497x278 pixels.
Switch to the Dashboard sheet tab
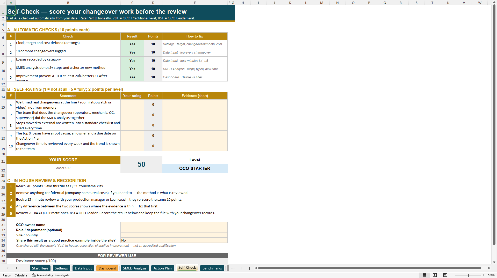107,268
